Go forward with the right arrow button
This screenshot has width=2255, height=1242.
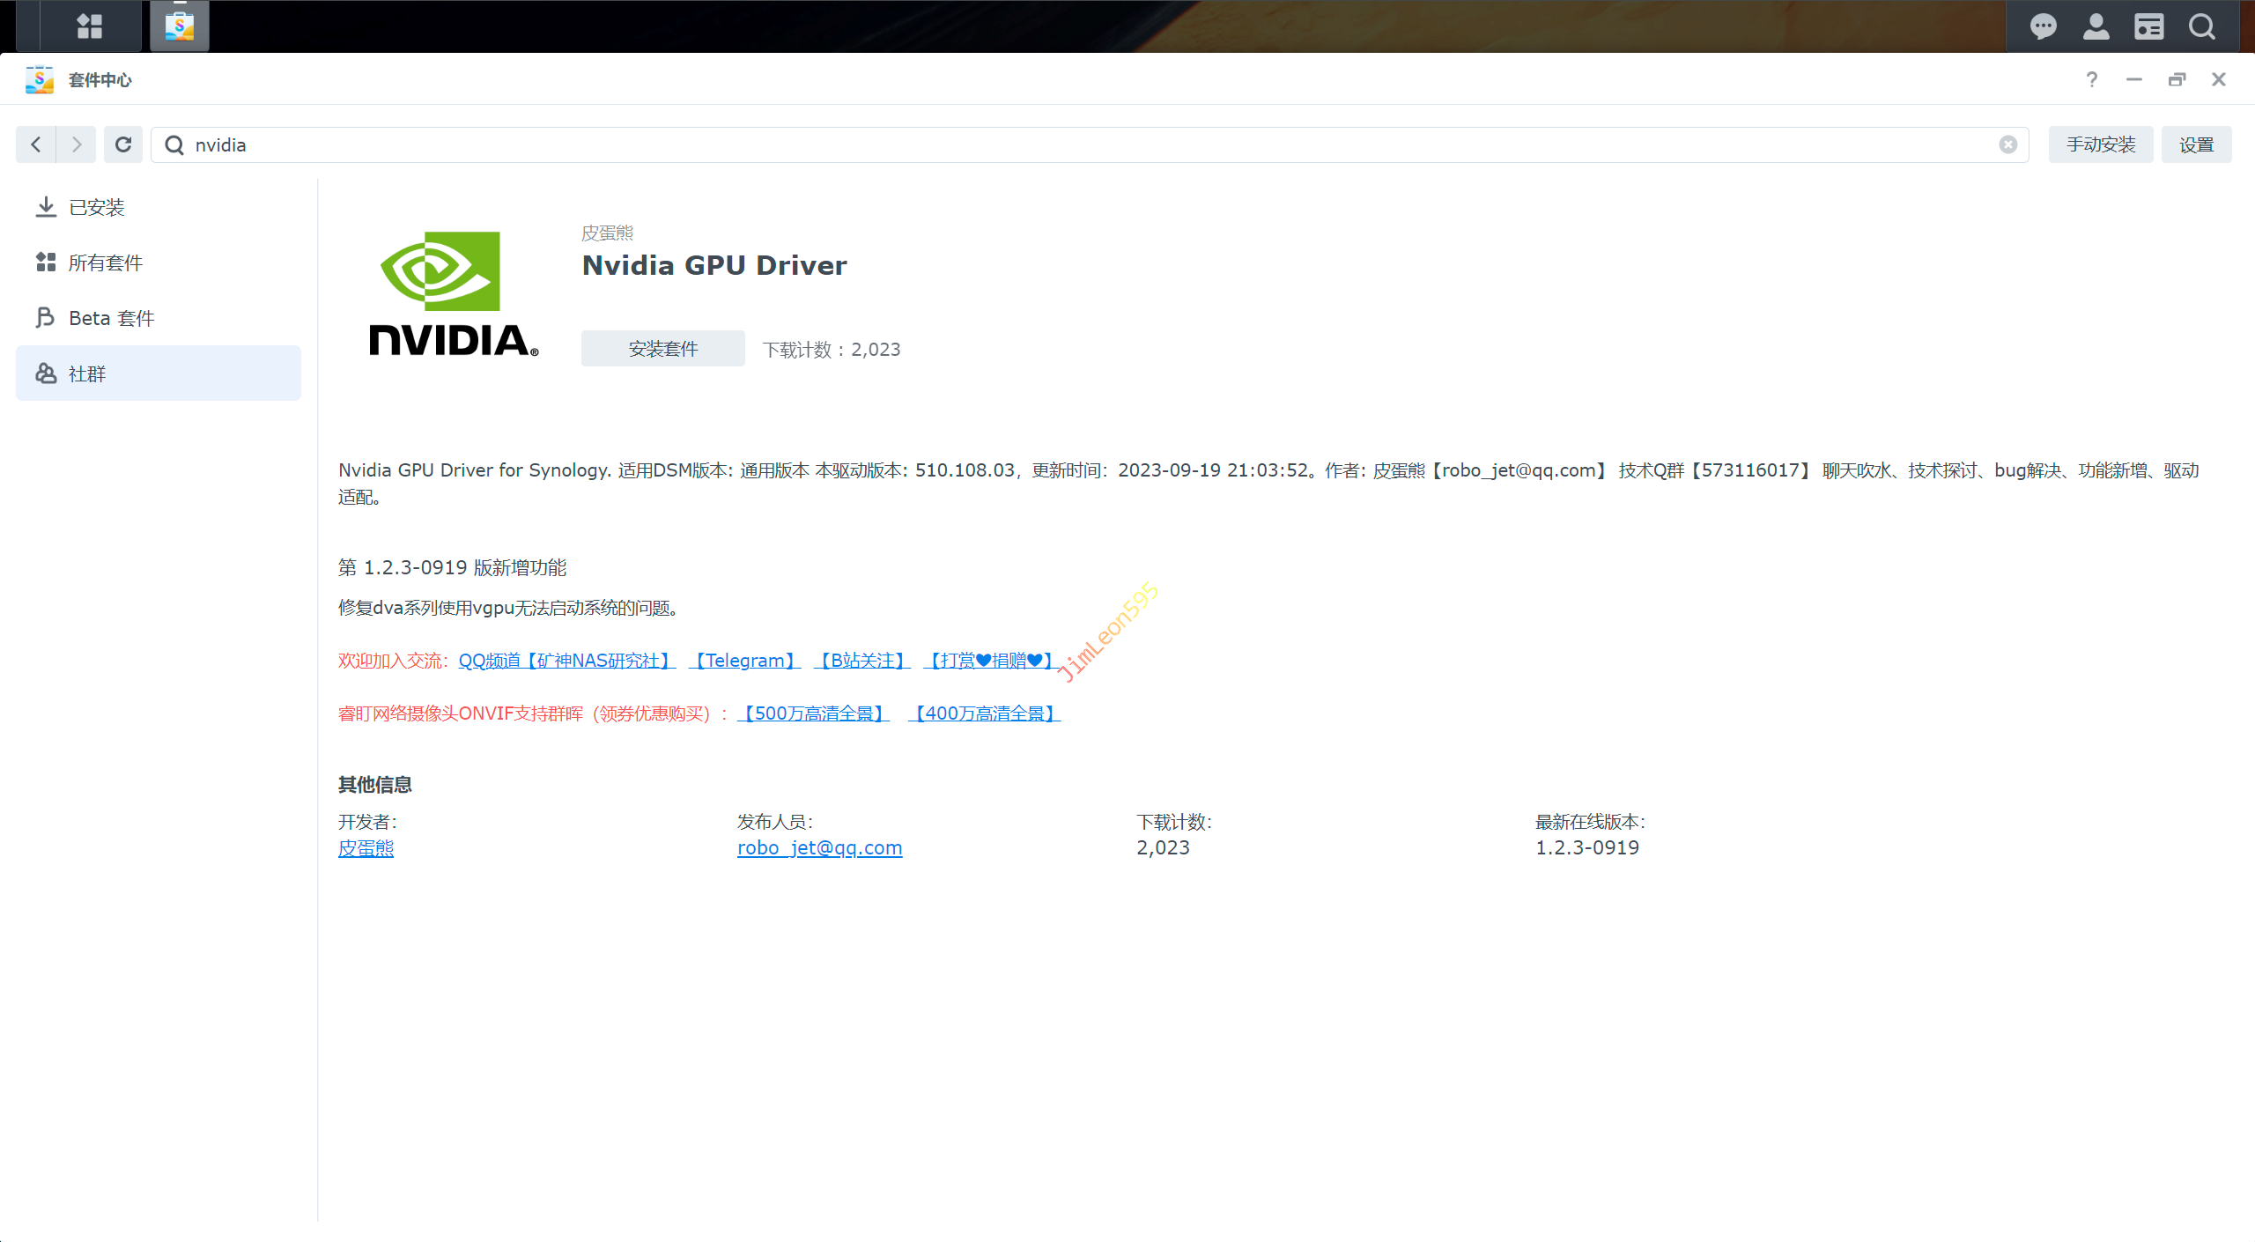77,144
